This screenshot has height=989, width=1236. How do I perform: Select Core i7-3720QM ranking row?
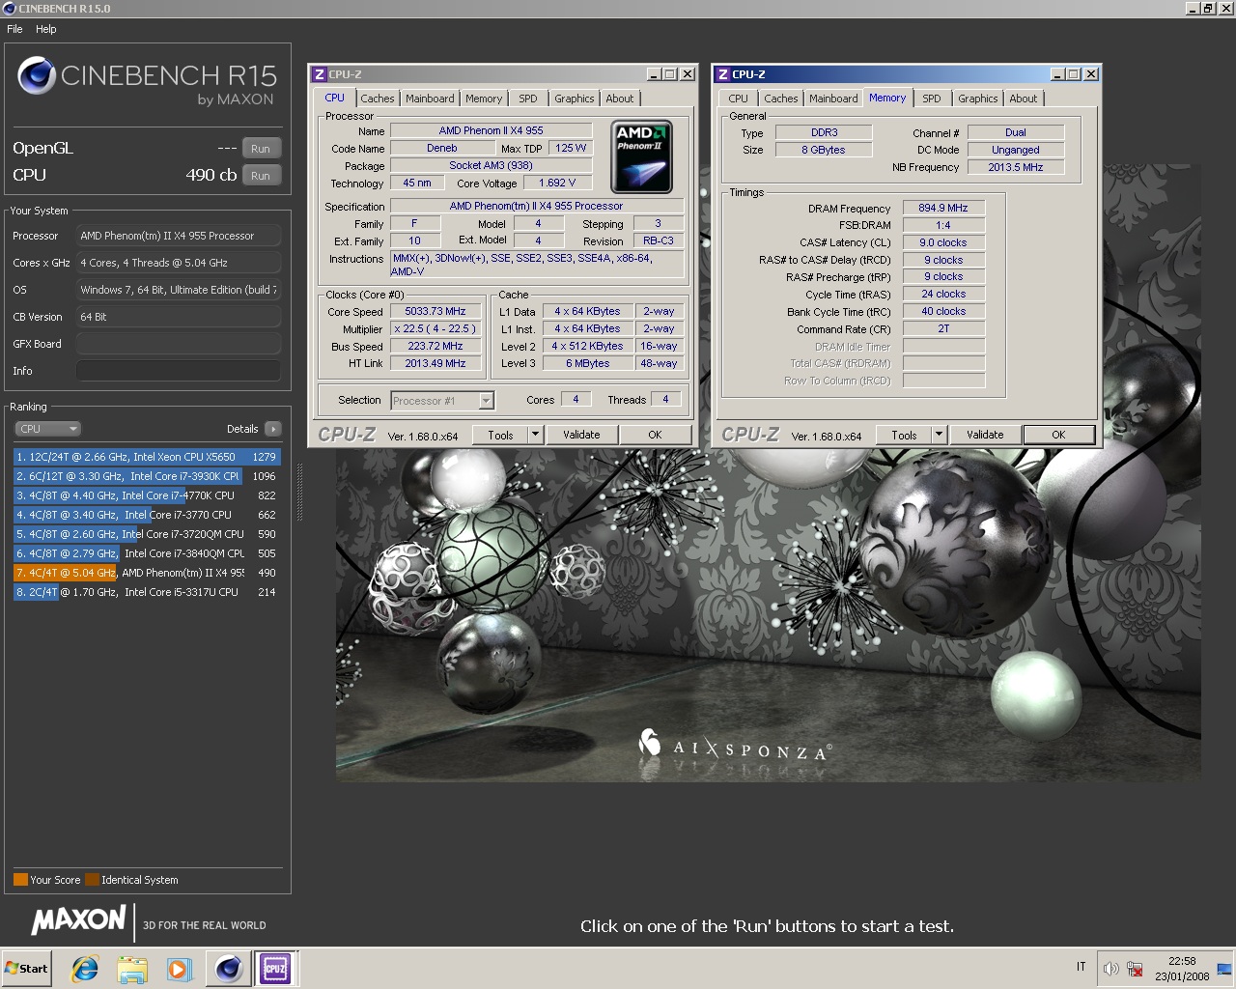tap(147, 534)
